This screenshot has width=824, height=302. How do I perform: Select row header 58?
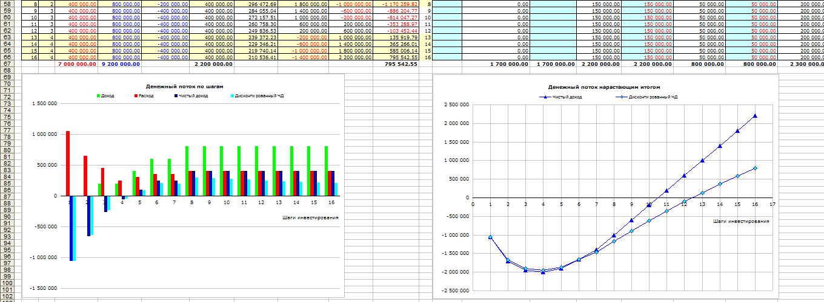coord(7,4)
